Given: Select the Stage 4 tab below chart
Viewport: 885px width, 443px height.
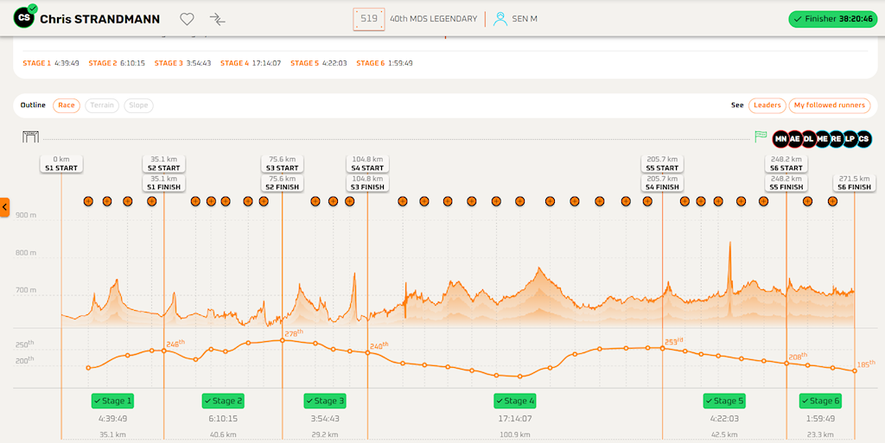Looking at the screenshot, I should [x=515, y=401].
